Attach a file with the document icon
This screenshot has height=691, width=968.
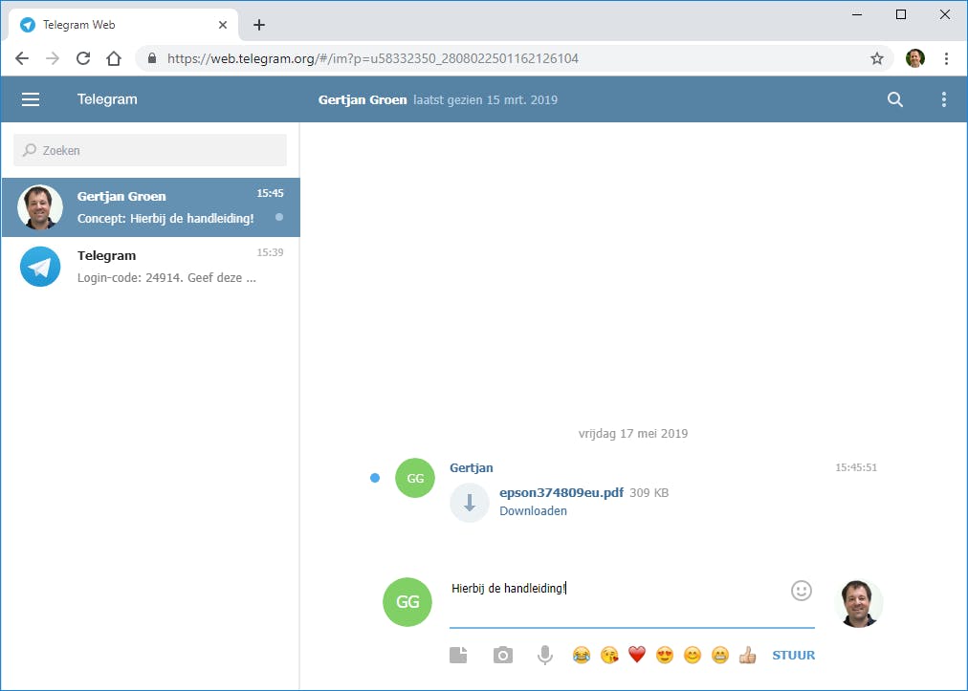click(458, 655)
